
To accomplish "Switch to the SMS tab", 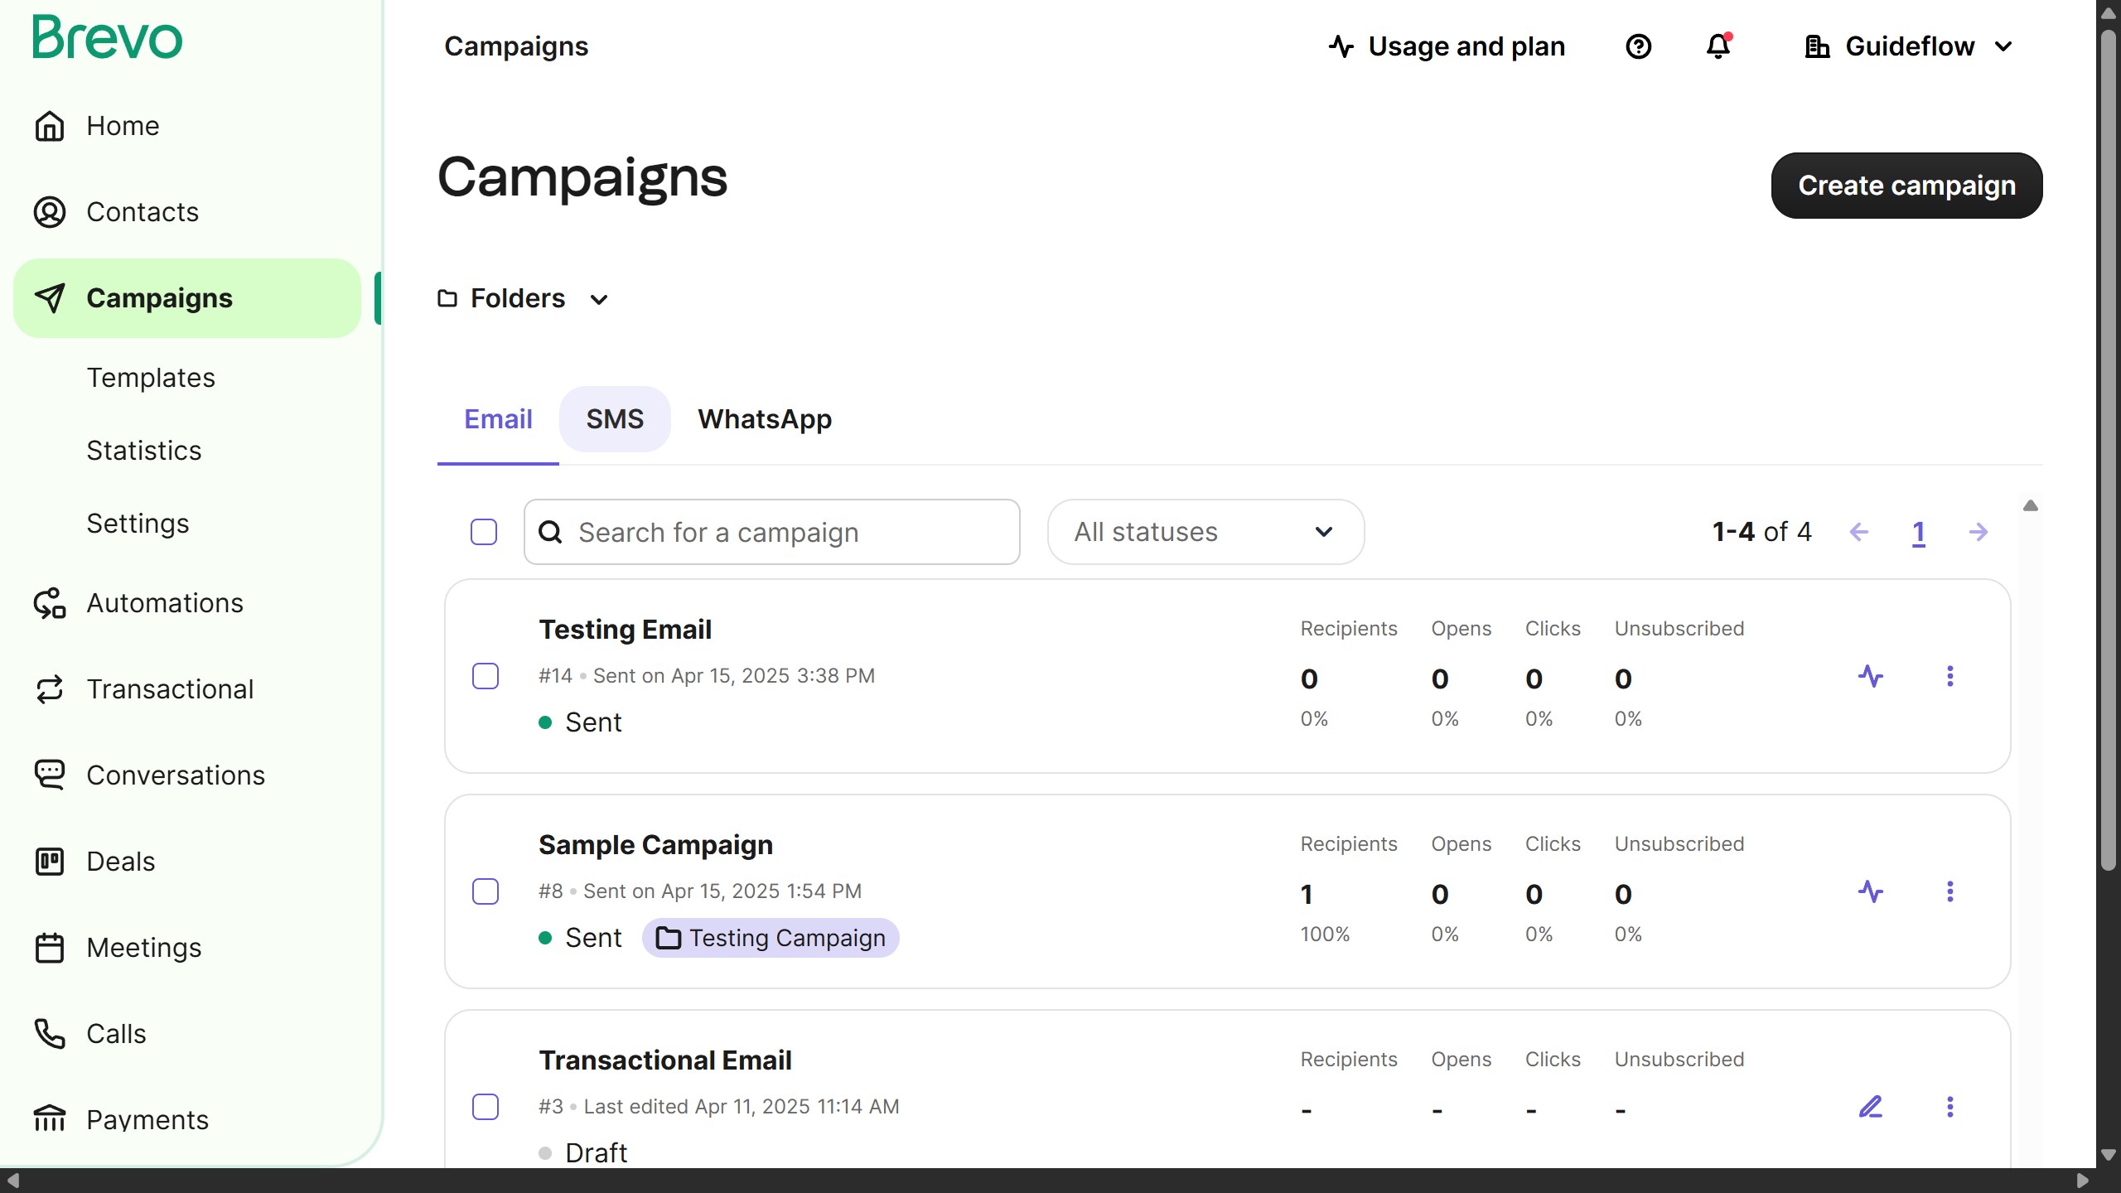I will 614,419.
